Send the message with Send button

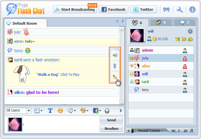click(x=111, y=120)
